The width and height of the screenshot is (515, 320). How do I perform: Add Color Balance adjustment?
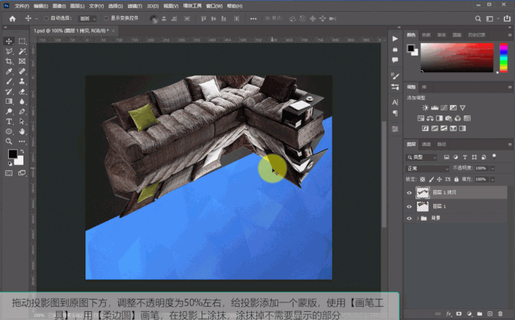pos(430,118)
